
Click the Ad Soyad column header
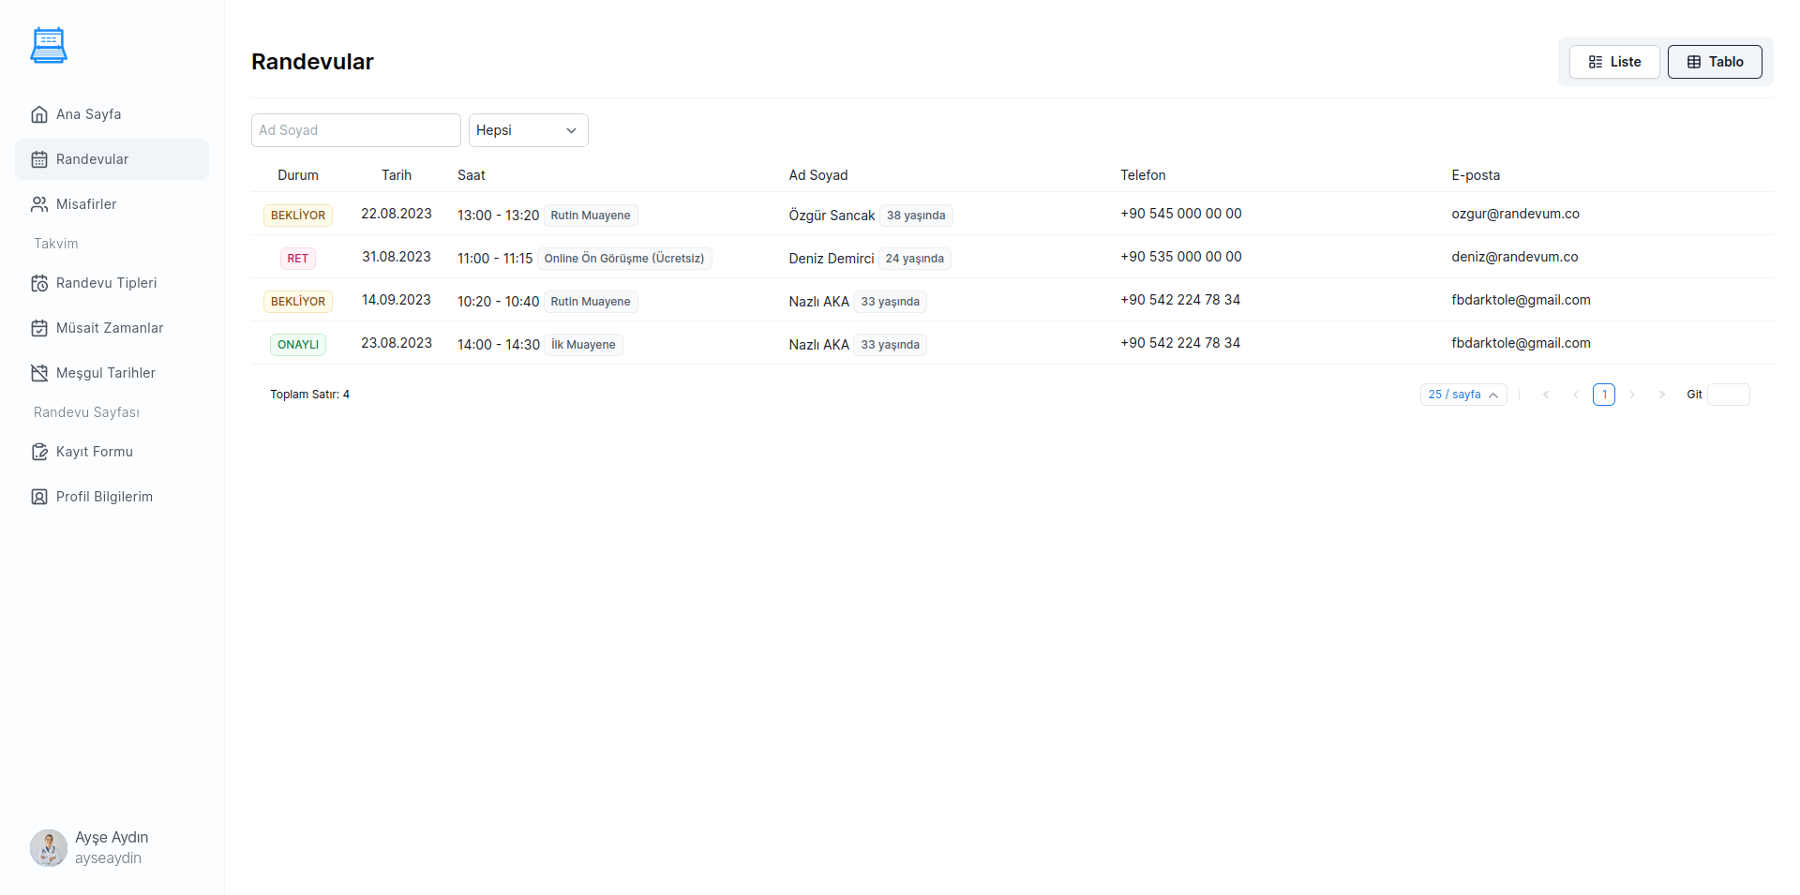[818, 175]
